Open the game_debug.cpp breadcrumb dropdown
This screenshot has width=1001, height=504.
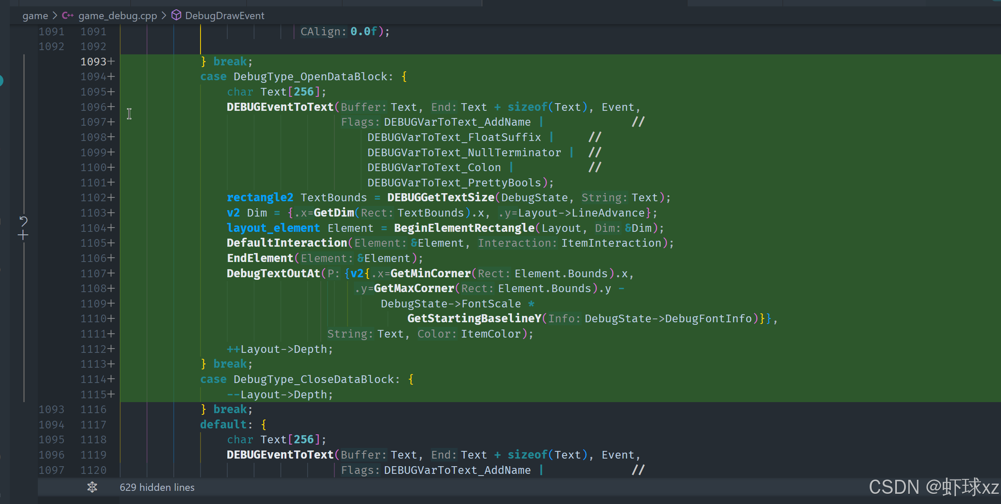click(x=118, y=16)
